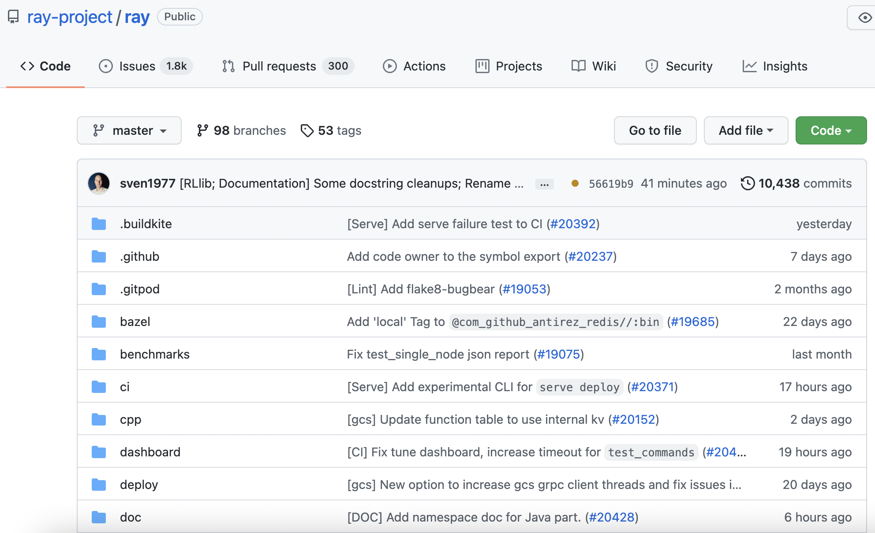Open the master branch dropdown

(129, 130)
